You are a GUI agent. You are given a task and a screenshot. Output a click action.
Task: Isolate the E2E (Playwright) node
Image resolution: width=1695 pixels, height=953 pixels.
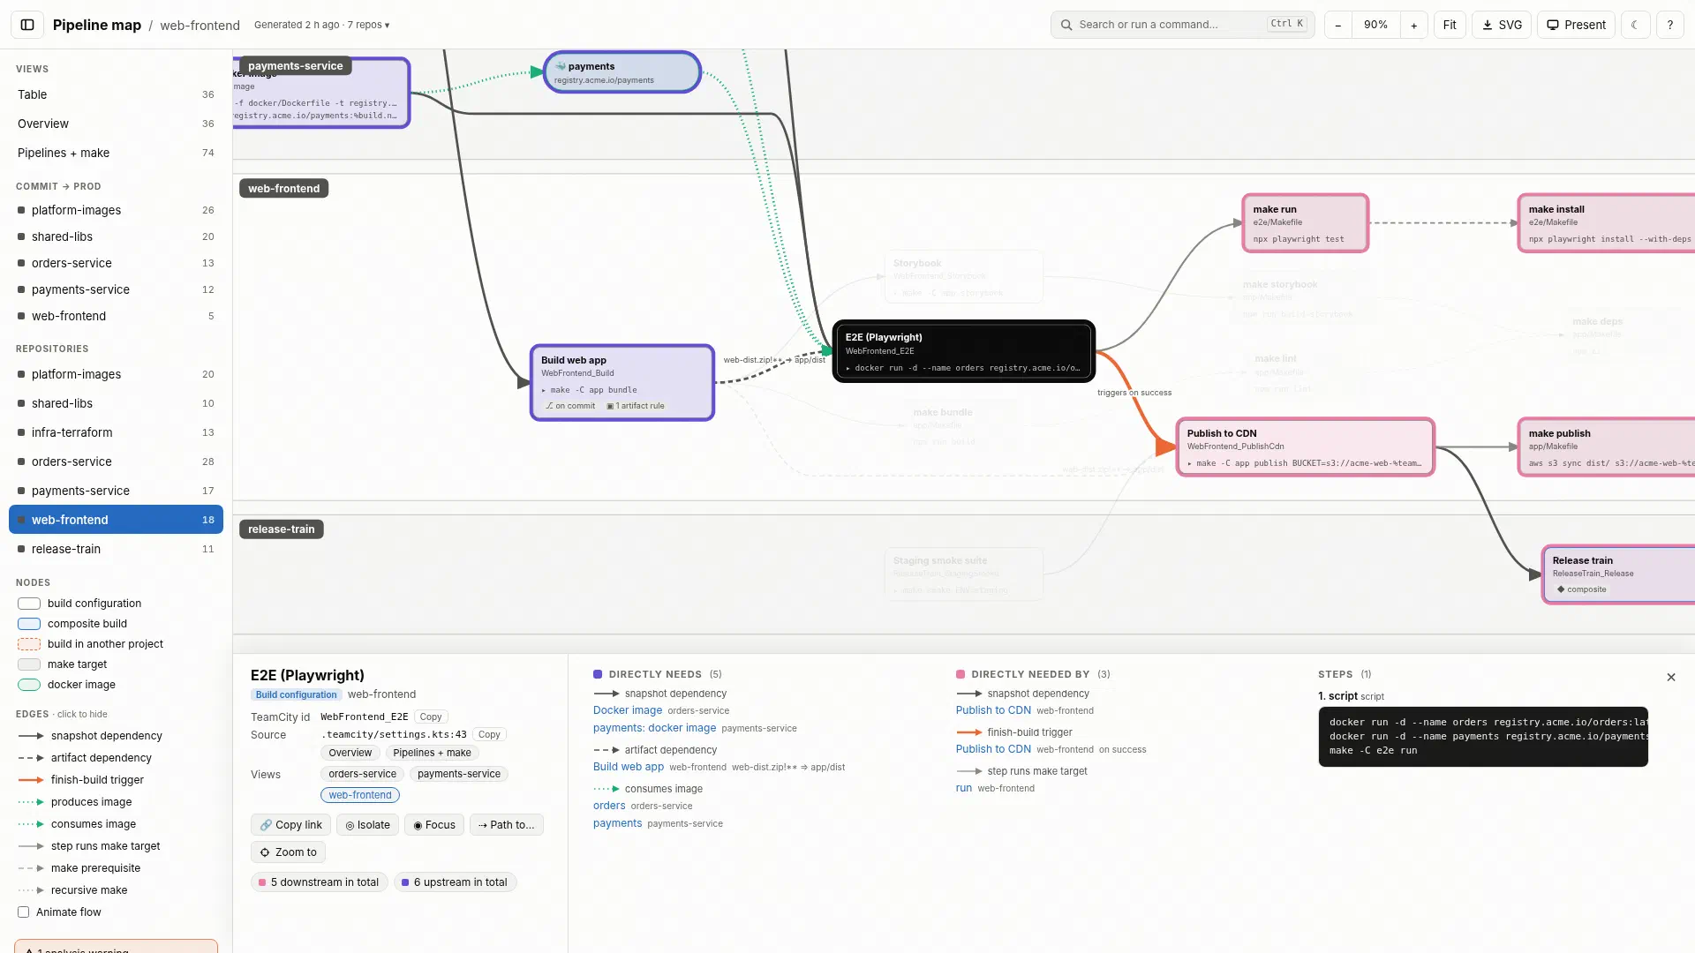[367, 825]
